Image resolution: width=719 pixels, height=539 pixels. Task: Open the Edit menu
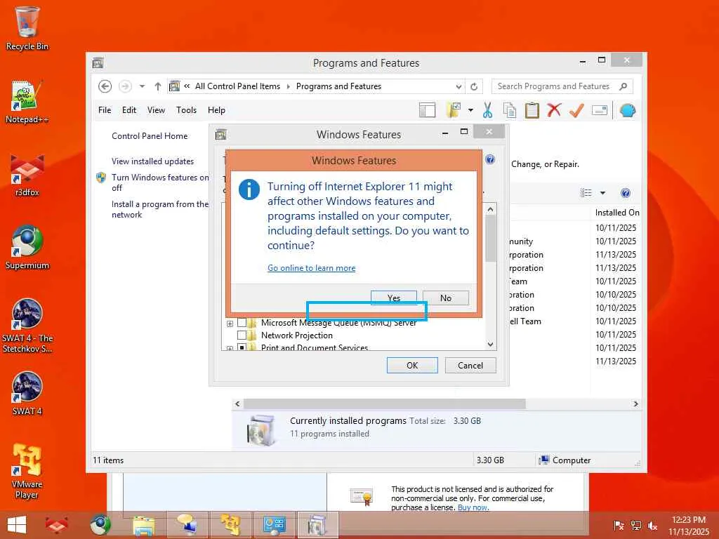tap(129, 110)
